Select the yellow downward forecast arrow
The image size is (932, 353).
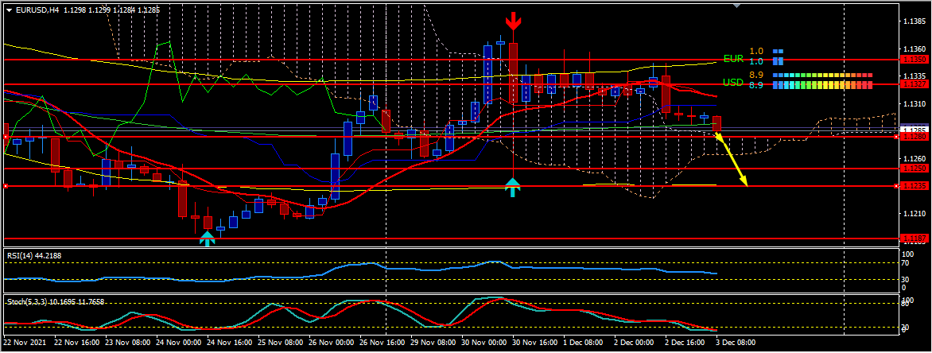pyautogui.click(x=732, y=161)
